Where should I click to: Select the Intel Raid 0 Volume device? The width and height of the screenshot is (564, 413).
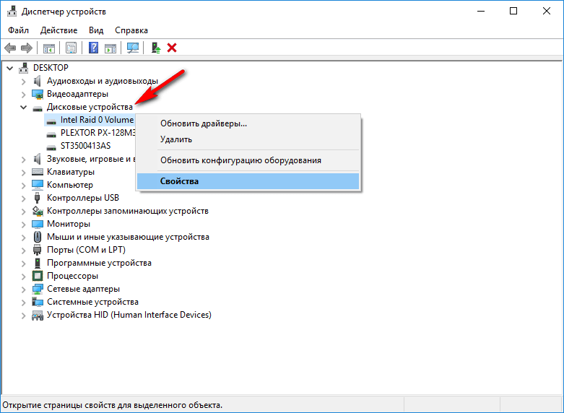(97, 120)
